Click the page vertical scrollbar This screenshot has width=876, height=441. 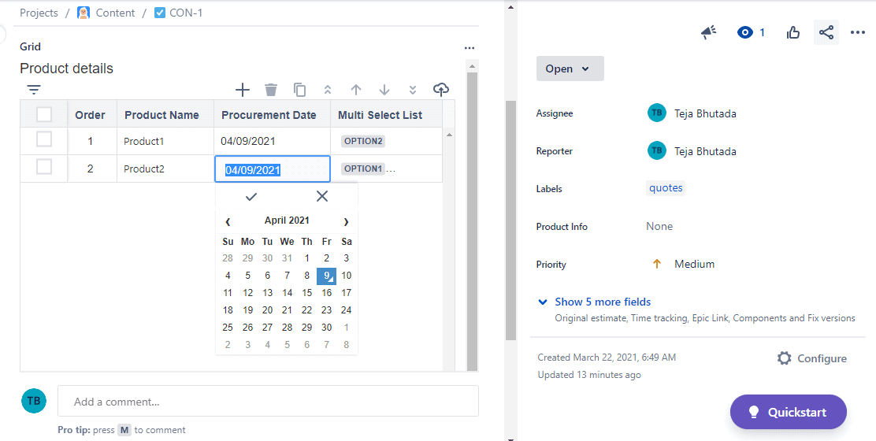click(510, 220)
